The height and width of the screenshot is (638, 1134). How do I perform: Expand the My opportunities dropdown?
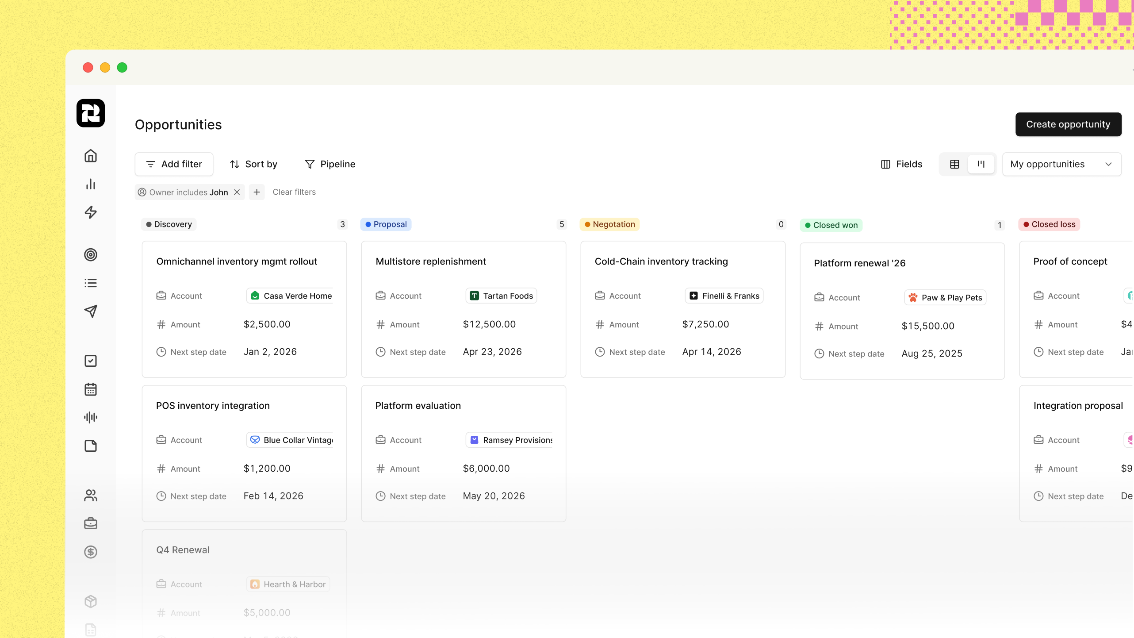tap(1061, 164)
